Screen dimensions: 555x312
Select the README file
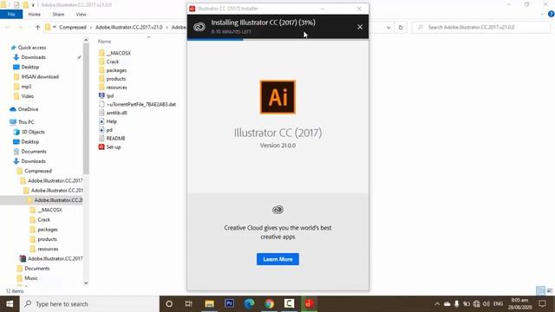(112, 139)
